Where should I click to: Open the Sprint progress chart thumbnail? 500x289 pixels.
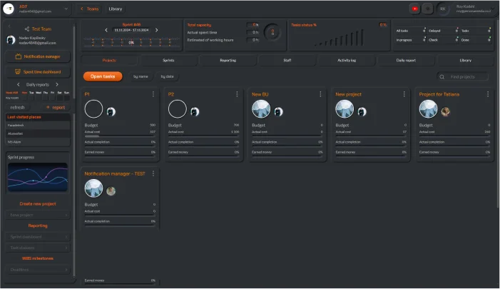point(38,177)
